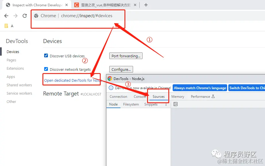Viewport: 265px width, 166px height.
Task: Open the three-dot more options menu in Sources
Action: [x=166, y=105]
